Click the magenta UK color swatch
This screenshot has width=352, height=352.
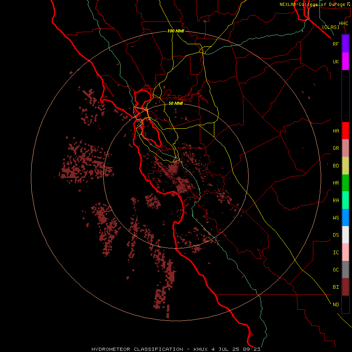pos(345,61)
